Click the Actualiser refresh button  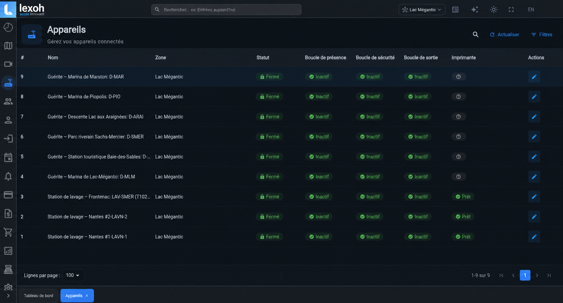(504, 35)
